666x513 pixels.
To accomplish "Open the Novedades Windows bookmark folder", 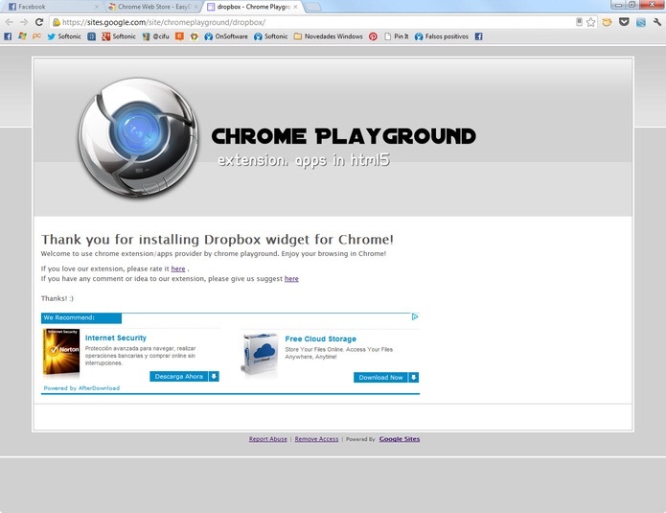I will [x=329, y=36].
